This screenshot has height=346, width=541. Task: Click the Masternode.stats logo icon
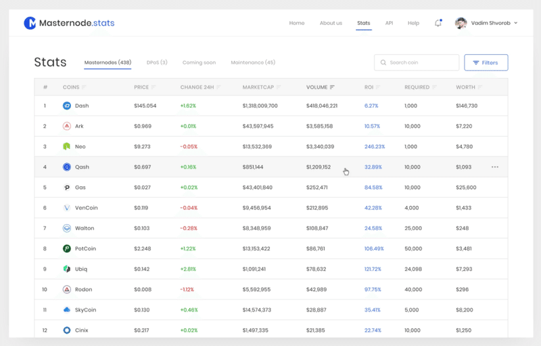[30, 23]
